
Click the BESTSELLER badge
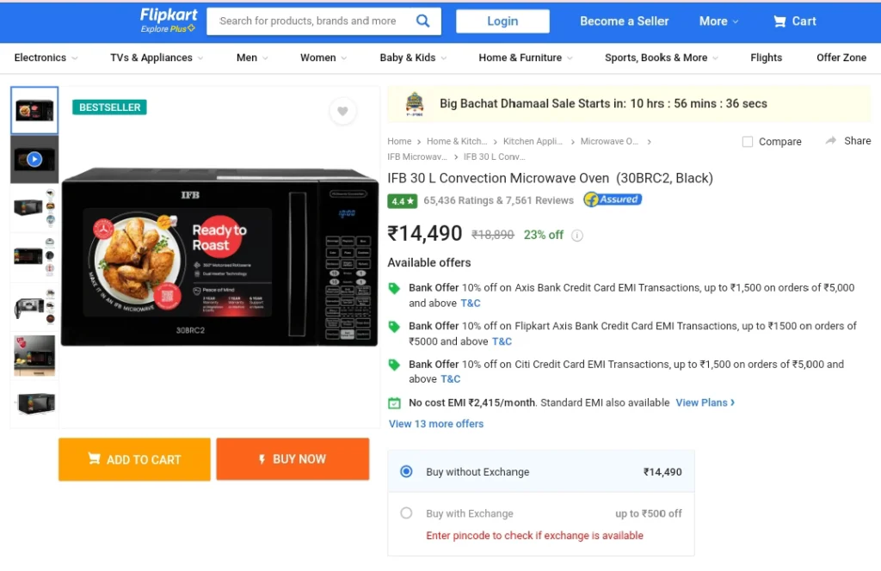coord(109,107)
